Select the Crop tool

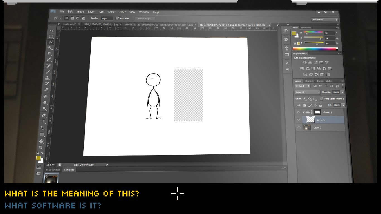50,53
